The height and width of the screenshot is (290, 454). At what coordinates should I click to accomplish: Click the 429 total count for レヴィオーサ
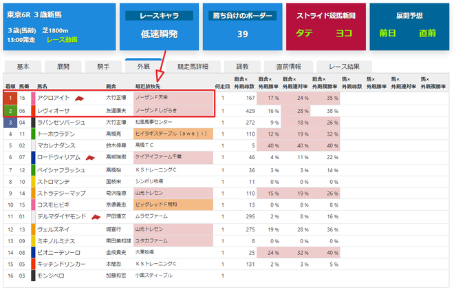point(250,111)
